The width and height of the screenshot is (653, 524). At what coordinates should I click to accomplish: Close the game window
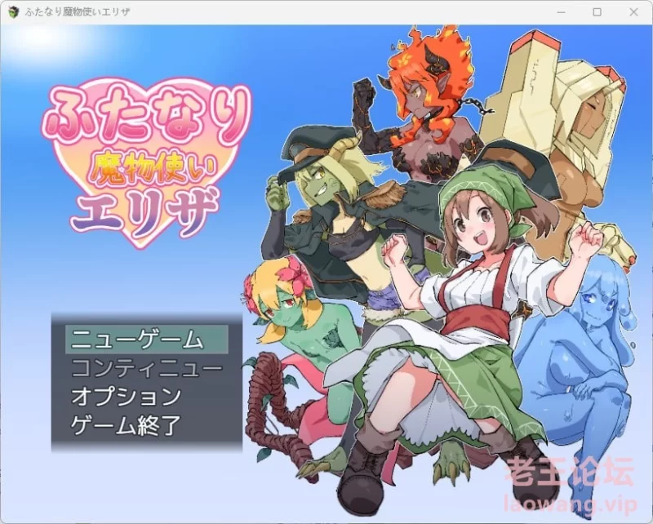click(634, 12)
